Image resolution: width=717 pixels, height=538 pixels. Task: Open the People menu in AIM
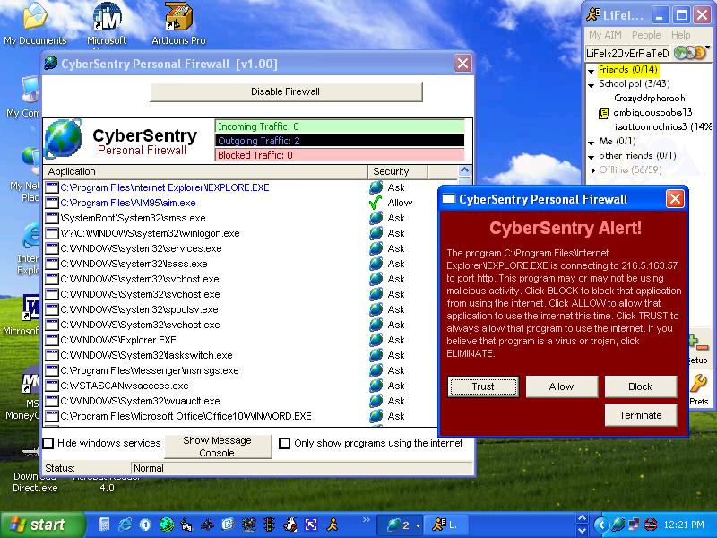pos(645,36)
